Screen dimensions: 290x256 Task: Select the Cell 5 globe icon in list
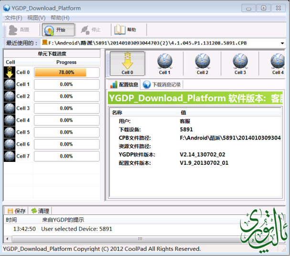point(10,132)
